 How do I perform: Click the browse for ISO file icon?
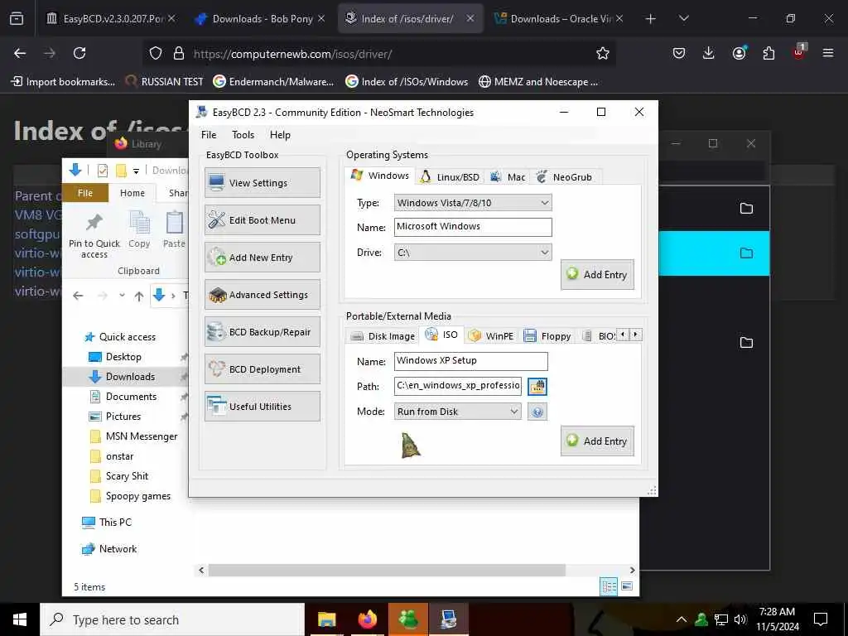click(x=537, y=386)
